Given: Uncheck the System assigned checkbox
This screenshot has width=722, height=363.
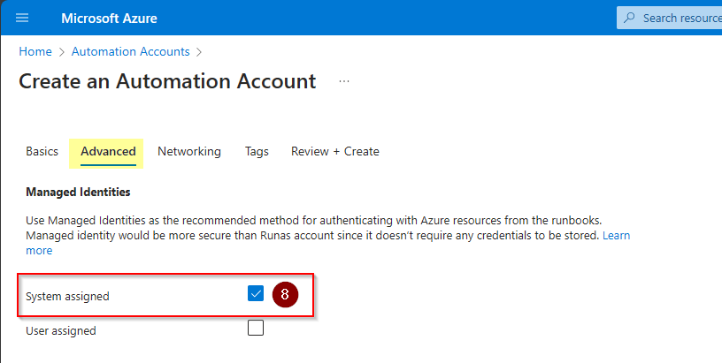Looking at the screenshot, I should 256,293.
